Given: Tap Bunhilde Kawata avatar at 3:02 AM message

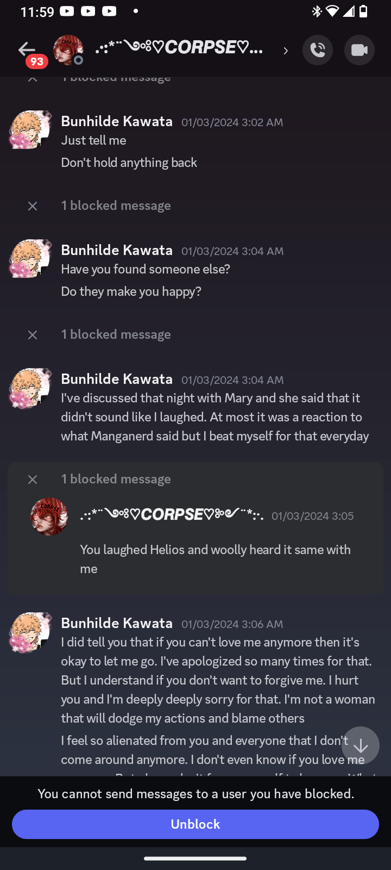Looking at the screenshot, I should [x=30, y=130].
